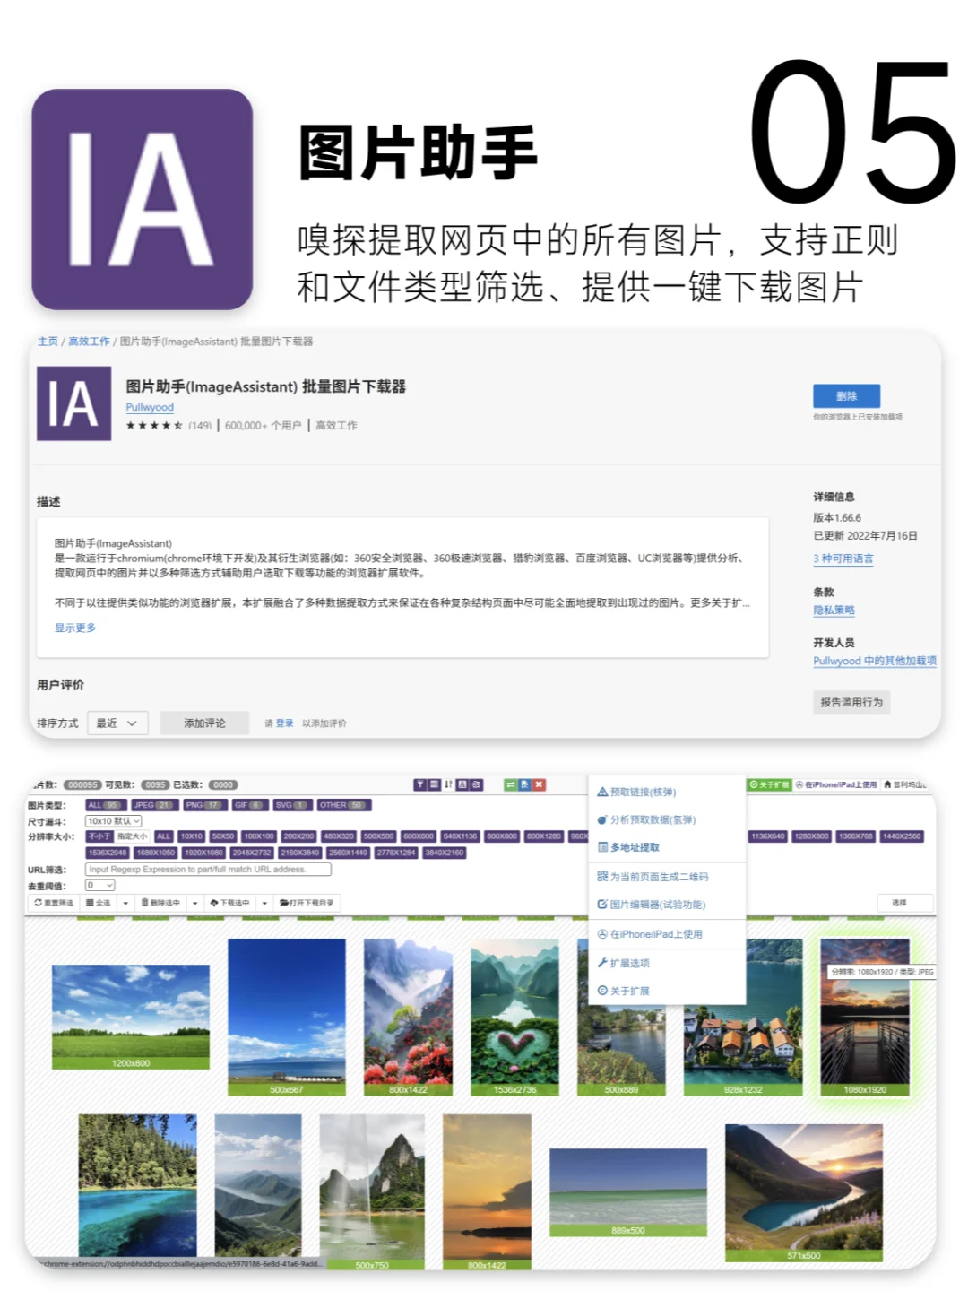Click the sort order icon in the toolbar
The image size is (968, 1291).
pos(448,784)
